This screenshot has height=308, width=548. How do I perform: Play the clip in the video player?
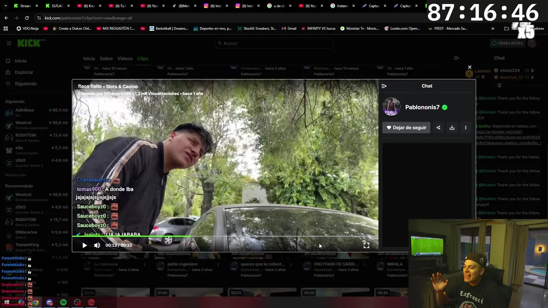point(84,245)
